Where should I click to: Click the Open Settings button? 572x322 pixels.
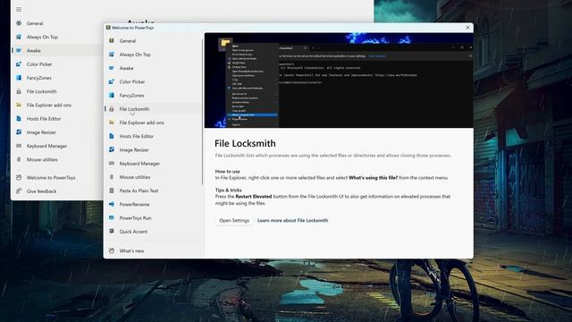(x=234, y=221)
